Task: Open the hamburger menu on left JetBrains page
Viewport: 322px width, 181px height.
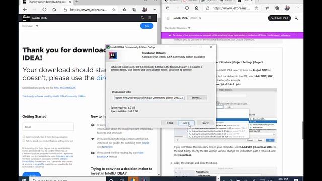Action: tap(150, 18)
